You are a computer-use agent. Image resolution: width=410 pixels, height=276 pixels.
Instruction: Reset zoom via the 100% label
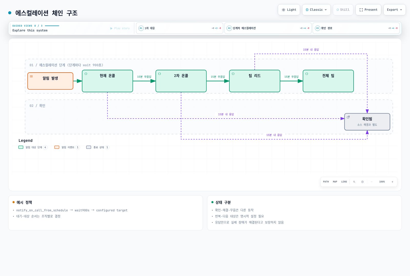(382, 182)
